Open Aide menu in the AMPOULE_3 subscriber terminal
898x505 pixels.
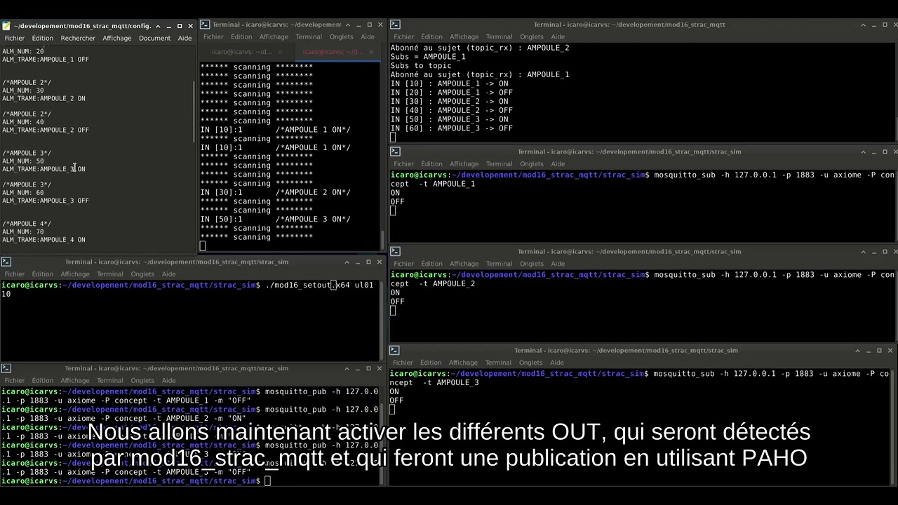pyautogui.click(x=558, y=363)
